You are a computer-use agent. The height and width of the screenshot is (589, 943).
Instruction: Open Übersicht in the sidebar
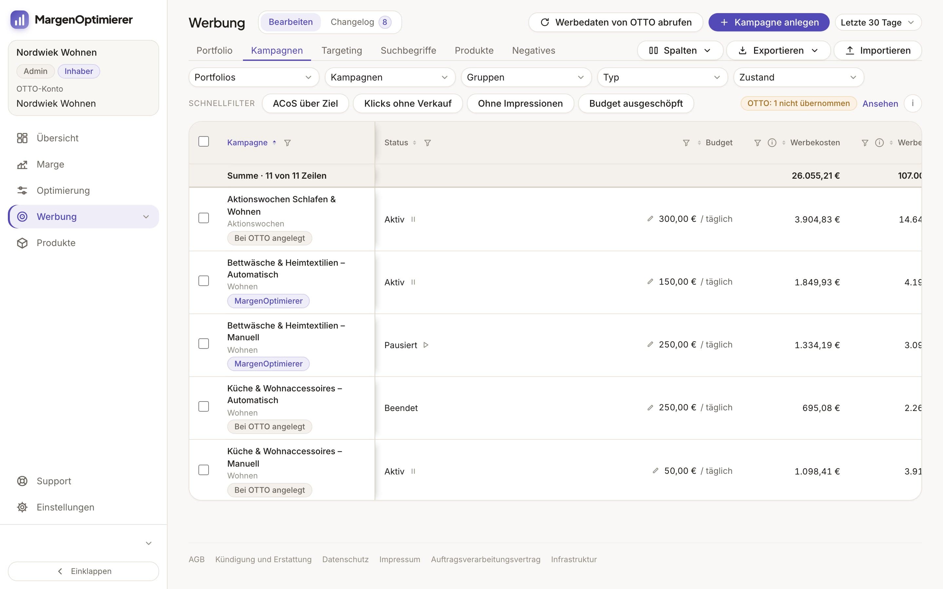click(x=83, y=138)
